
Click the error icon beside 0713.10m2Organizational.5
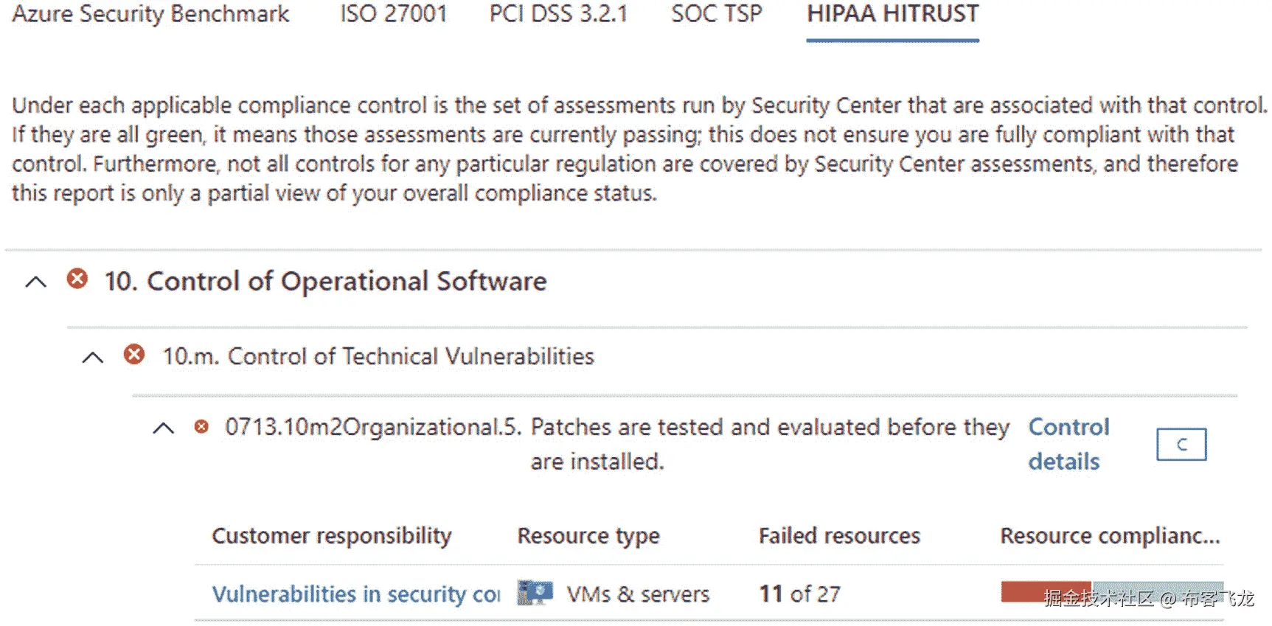click(x=201, y=427)
